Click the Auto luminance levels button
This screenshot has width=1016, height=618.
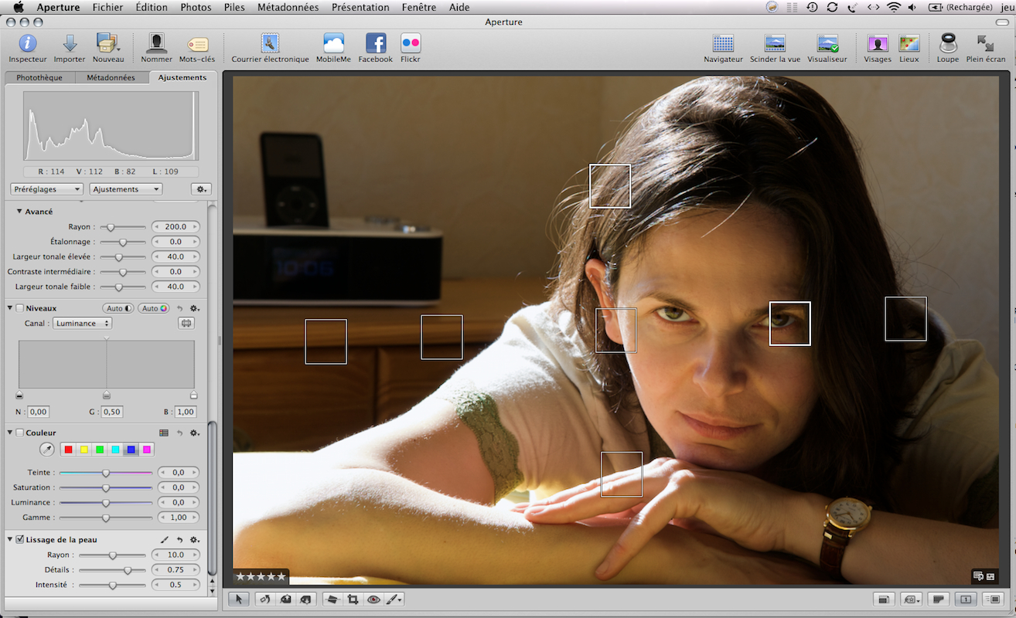(118, 308)
